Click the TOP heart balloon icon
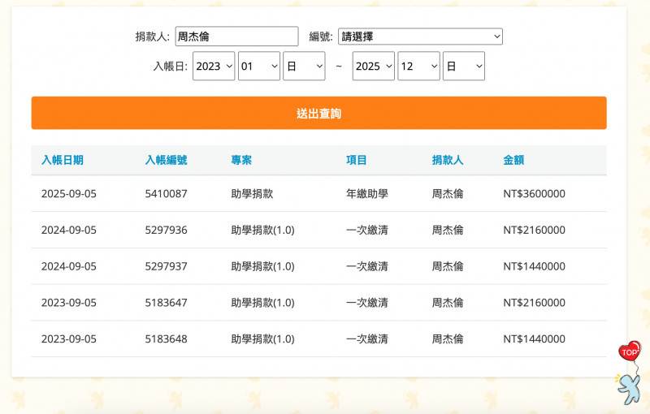This screenshot has width=650, height=414. [x=629, y=351]
